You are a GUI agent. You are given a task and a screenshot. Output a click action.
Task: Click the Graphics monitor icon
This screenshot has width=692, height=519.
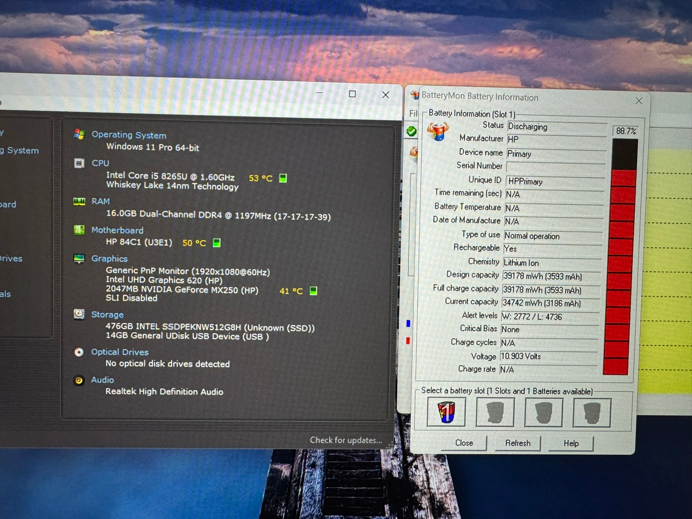79,259
